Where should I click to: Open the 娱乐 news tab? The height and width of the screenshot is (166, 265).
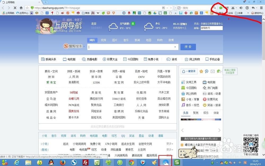[x=206, y=113]
